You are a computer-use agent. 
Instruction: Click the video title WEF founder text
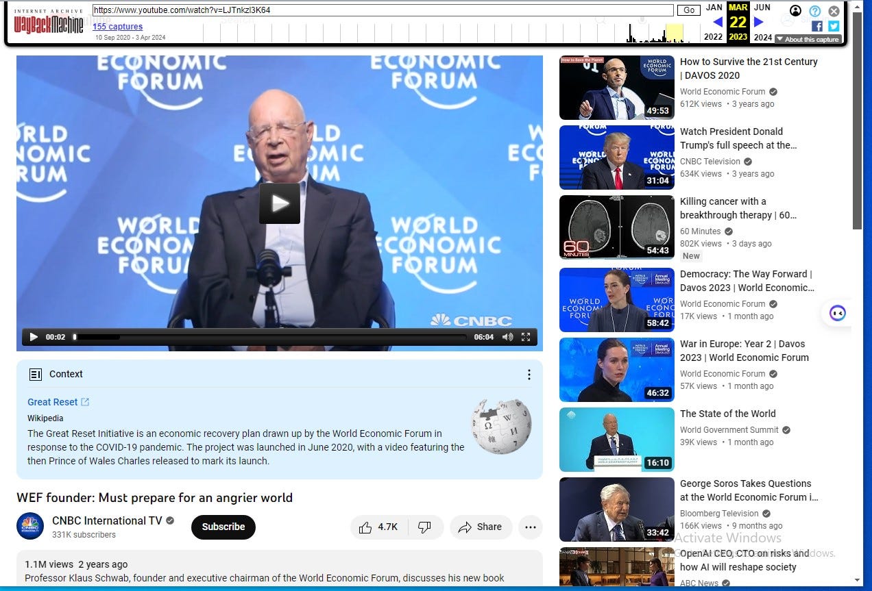[x=154, y=498]
